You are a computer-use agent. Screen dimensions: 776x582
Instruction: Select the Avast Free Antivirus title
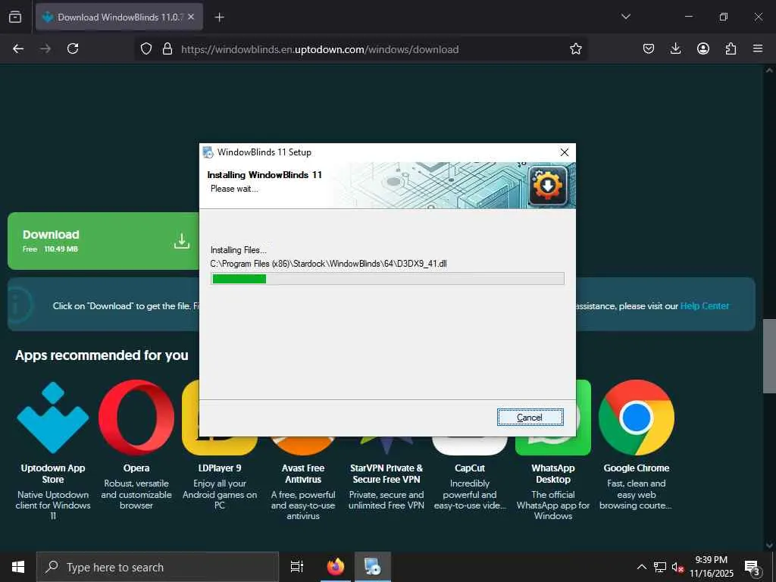click(x=303, y=474)
